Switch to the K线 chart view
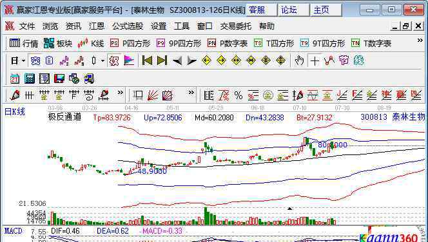428x242 pixels. [91, 43]
